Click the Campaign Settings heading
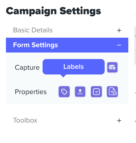The image size is (136, 143). coord(53,11)
